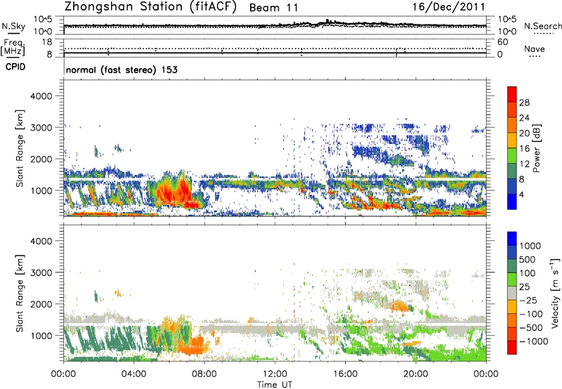The image size is (562, 389).
Task: Pick light green 12–16 dB power segment
Action: (512, 156)
